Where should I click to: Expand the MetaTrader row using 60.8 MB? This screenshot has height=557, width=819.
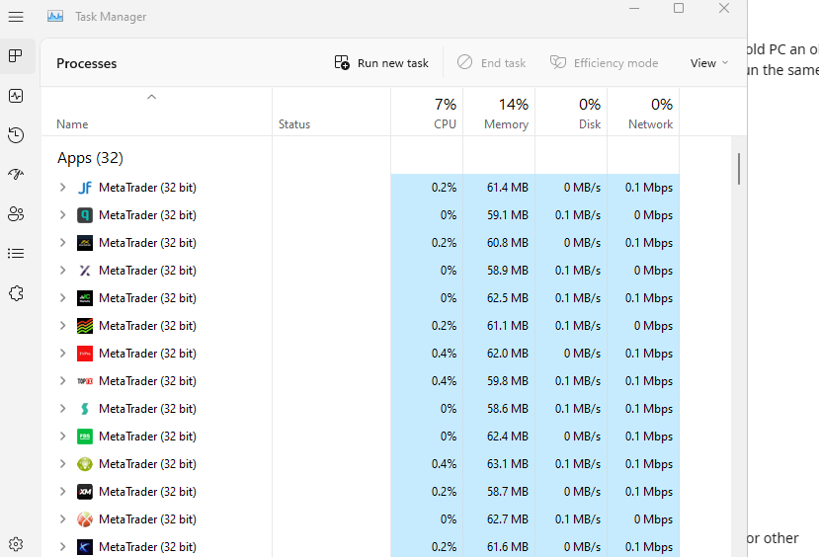pos(62,243)
